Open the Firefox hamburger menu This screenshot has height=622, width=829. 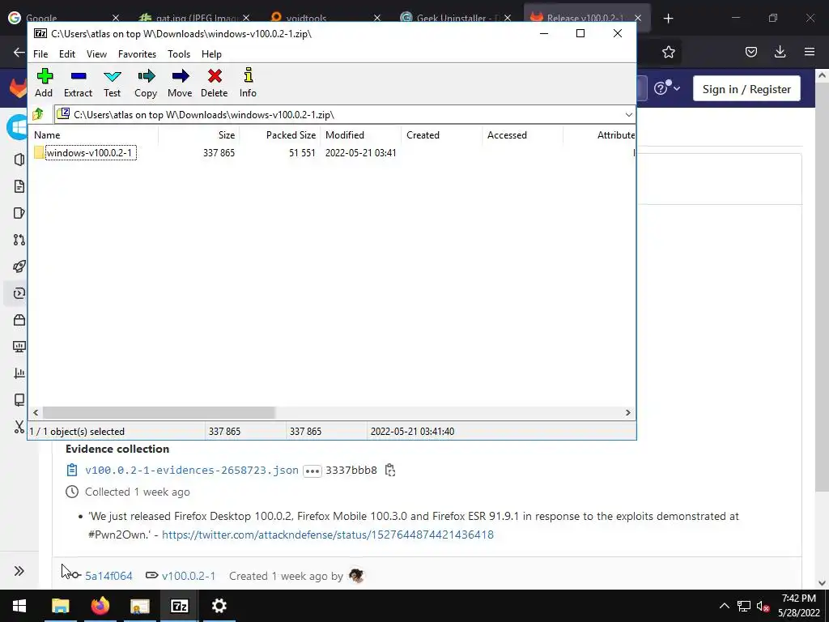point(810,52)
